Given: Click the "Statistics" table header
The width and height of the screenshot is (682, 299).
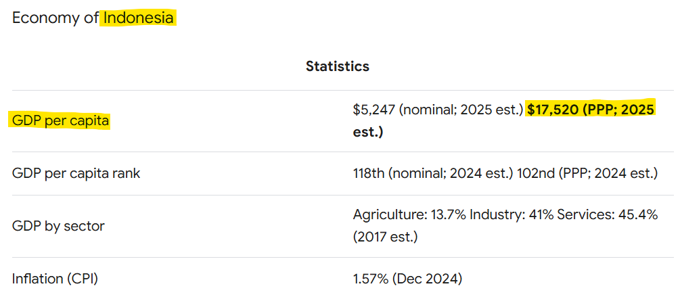Looking at the screenshot, I should [337, 66].
